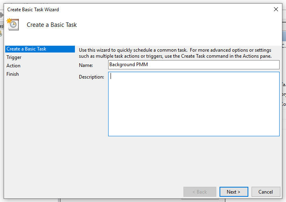Click the Create Basic Task Wizard title

[x=33, y=10]
